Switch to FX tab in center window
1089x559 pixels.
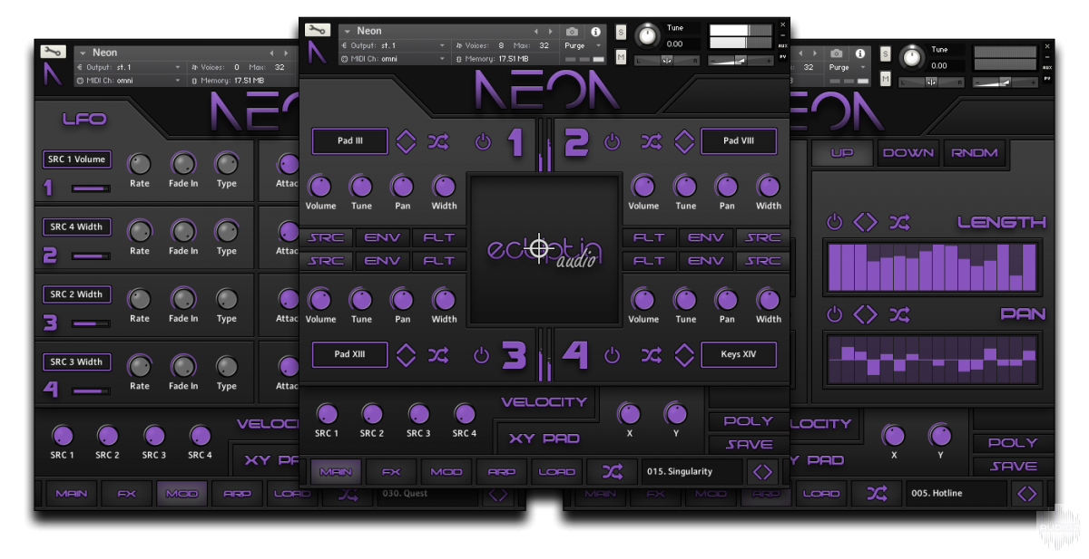[391, 472]
